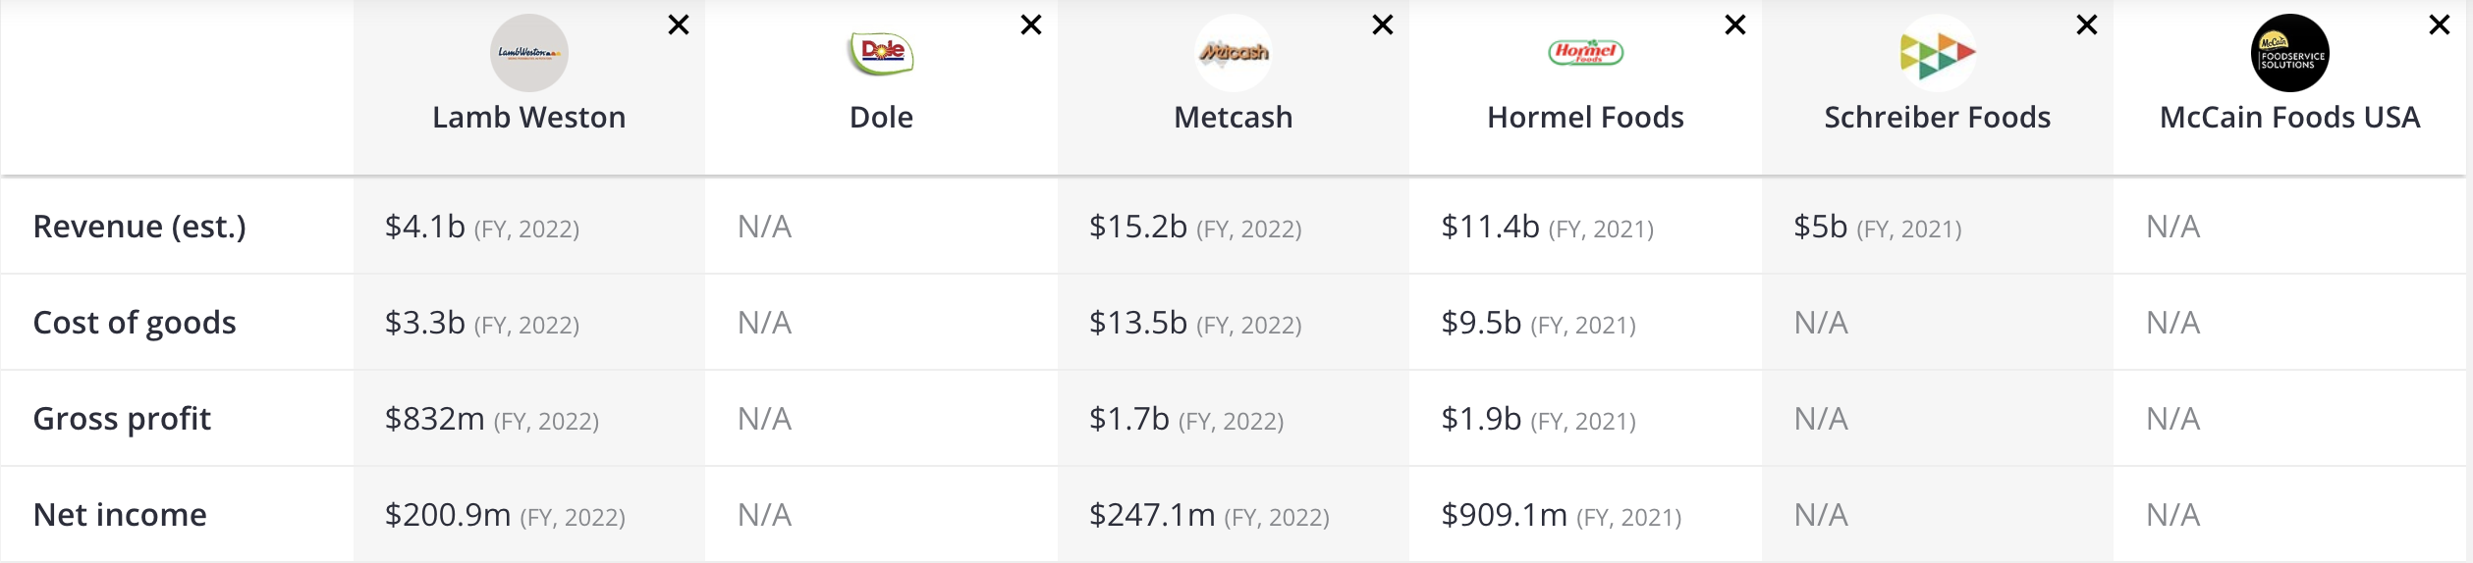Screen dimensions: 2473x563
Task: Remove Schreiber Foods from comparison
Action: pos(2087,26)
